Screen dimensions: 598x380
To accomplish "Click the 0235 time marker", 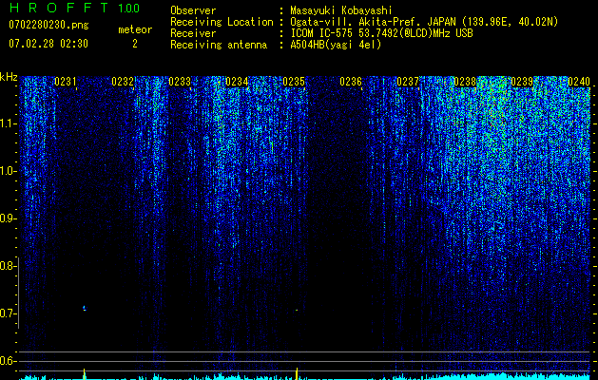I will tap(294, 82).
